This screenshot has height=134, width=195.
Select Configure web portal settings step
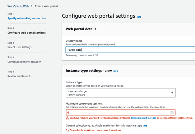[26, 33]
